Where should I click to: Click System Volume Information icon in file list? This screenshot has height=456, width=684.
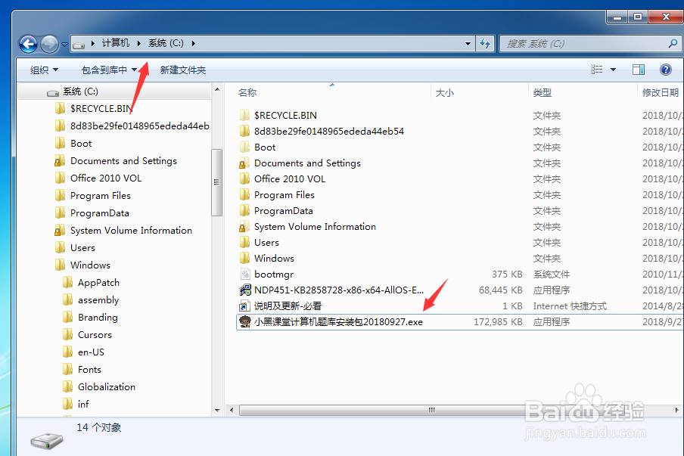click(244, 227)
